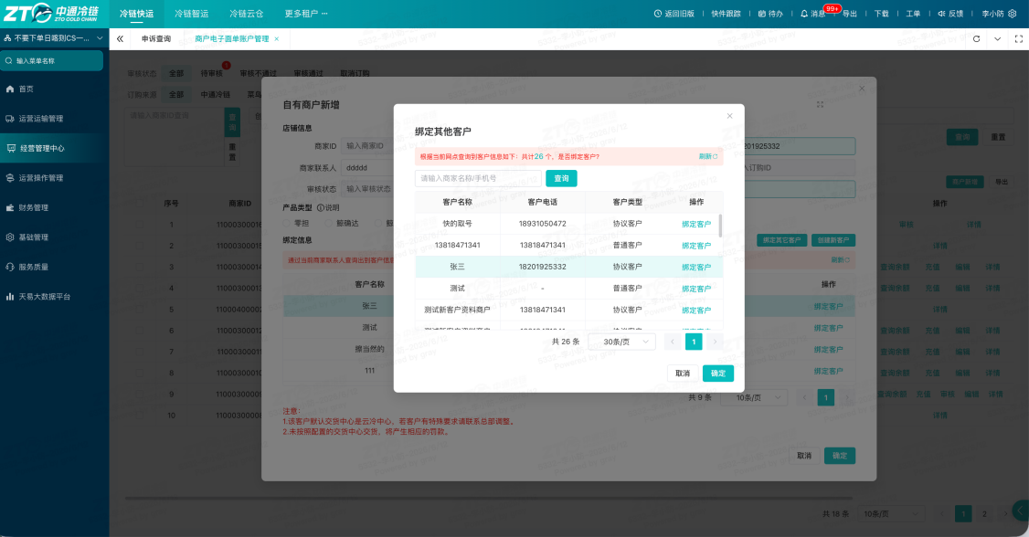Close the 绑定其他客户 dialog
The height and width of the screenshot is (537, 1029).
coord(730,116)
